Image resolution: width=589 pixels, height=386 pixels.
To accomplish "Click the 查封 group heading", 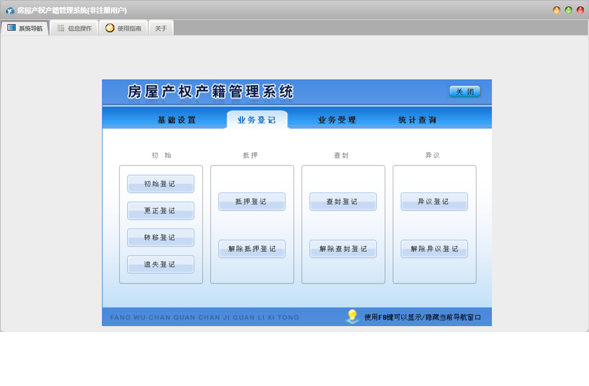I will 342,155.
